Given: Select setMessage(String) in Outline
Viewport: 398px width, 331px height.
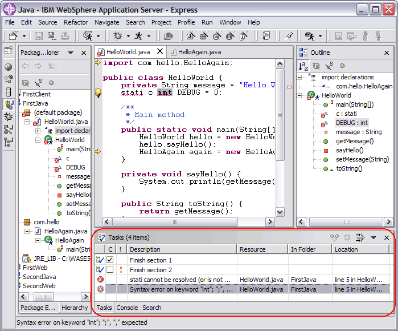Looking at the screenshot, I should (362, 160).
